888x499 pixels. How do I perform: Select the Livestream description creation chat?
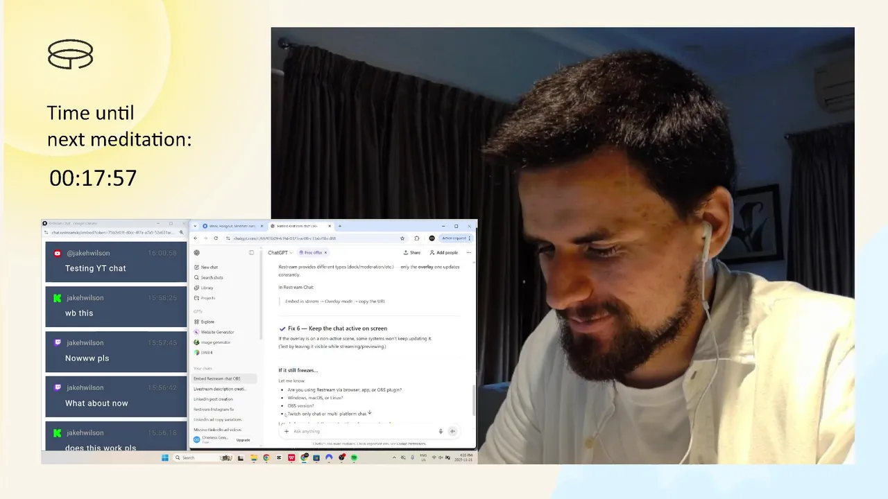click(224, 389)
